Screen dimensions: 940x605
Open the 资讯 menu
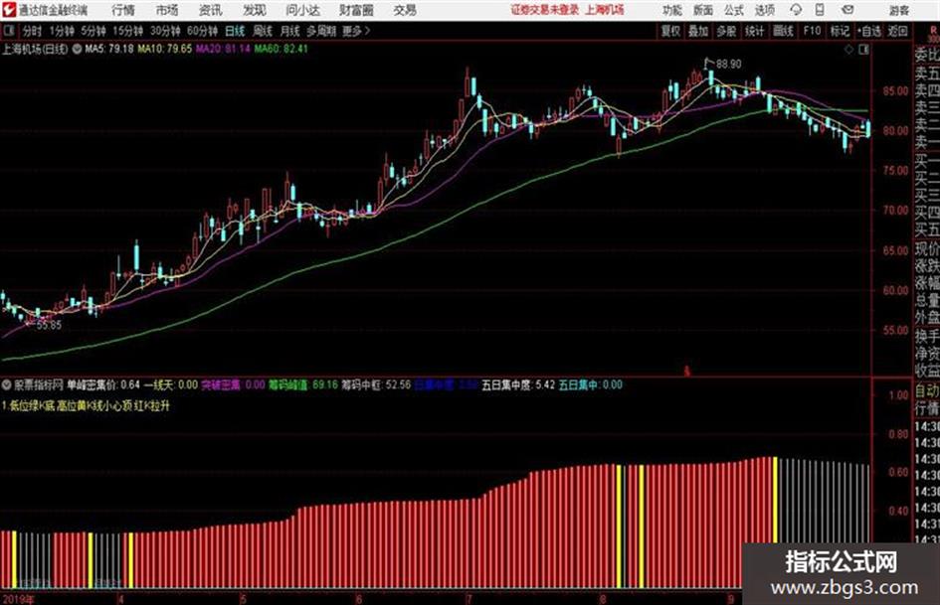pos(210,10)
